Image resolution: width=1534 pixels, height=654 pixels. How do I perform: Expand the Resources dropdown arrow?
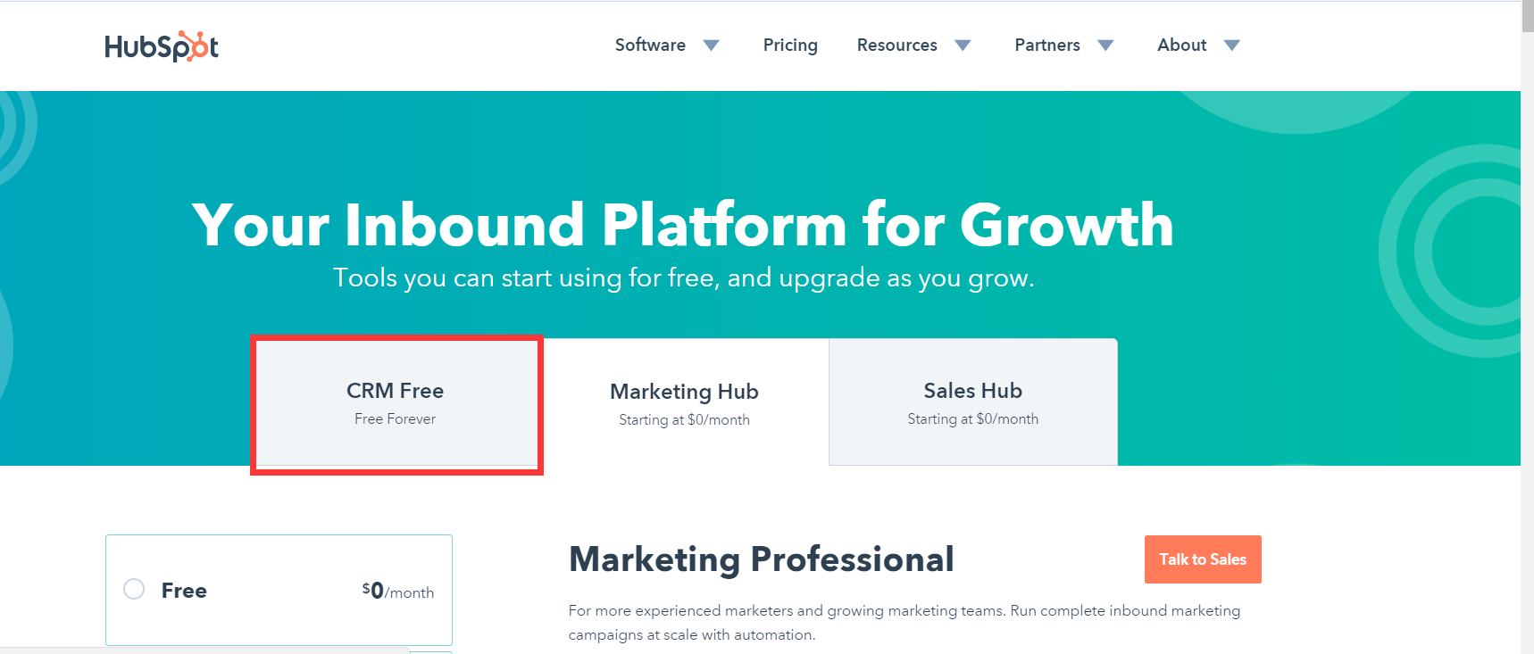coord(963,46)
